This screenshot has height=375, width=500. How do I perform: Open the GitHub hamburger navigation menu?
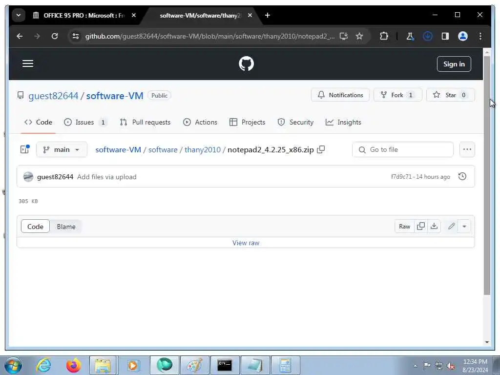(28, 63)
